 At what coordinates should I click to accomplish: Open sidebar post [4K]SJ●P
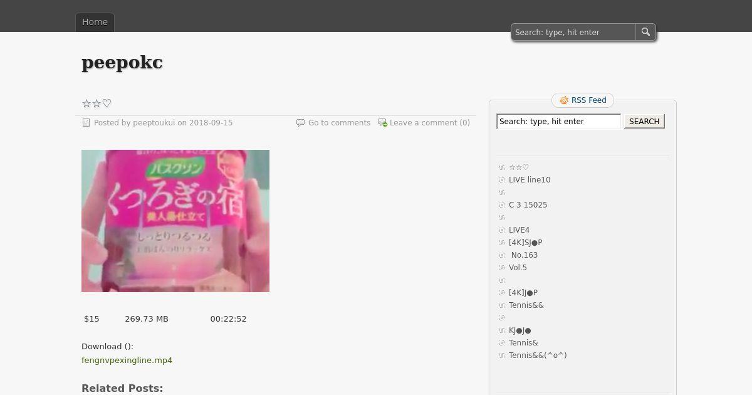pos(525,243)
